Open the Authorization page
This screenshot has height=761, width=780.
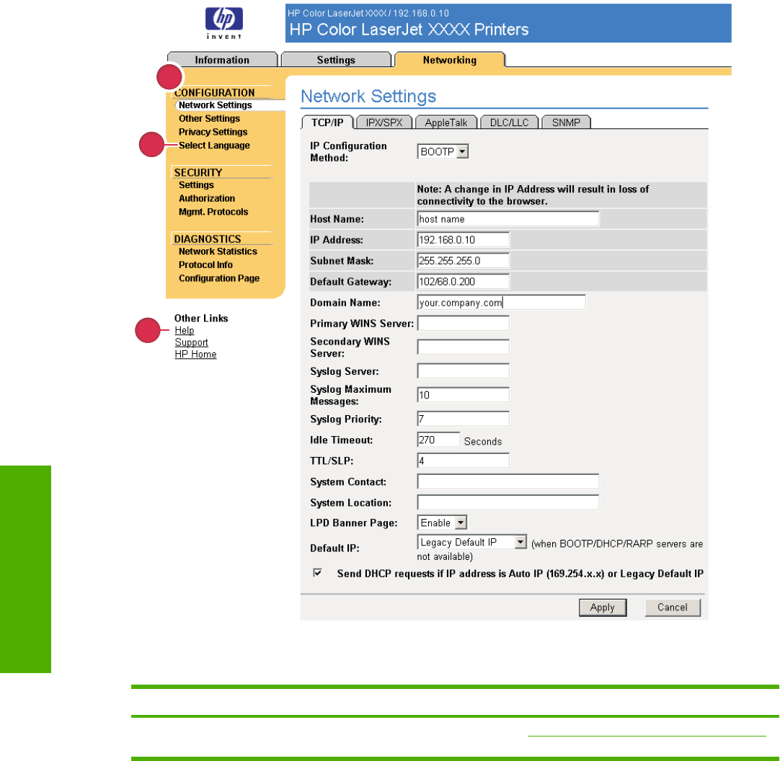coord(207,198)
